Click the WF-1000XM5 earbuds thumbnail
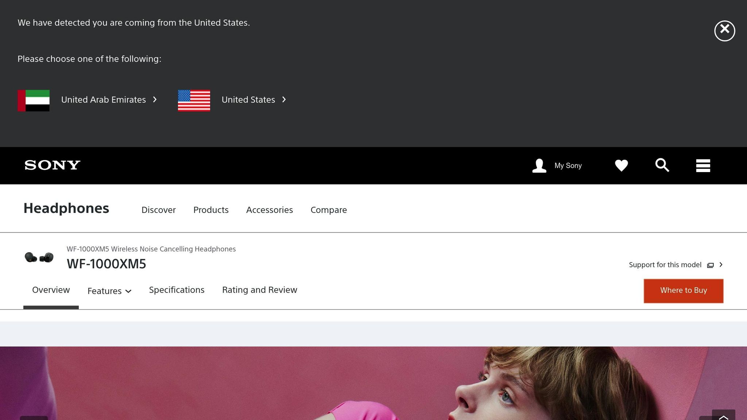The height and width of the screenshot is (420, 747). 39,257
